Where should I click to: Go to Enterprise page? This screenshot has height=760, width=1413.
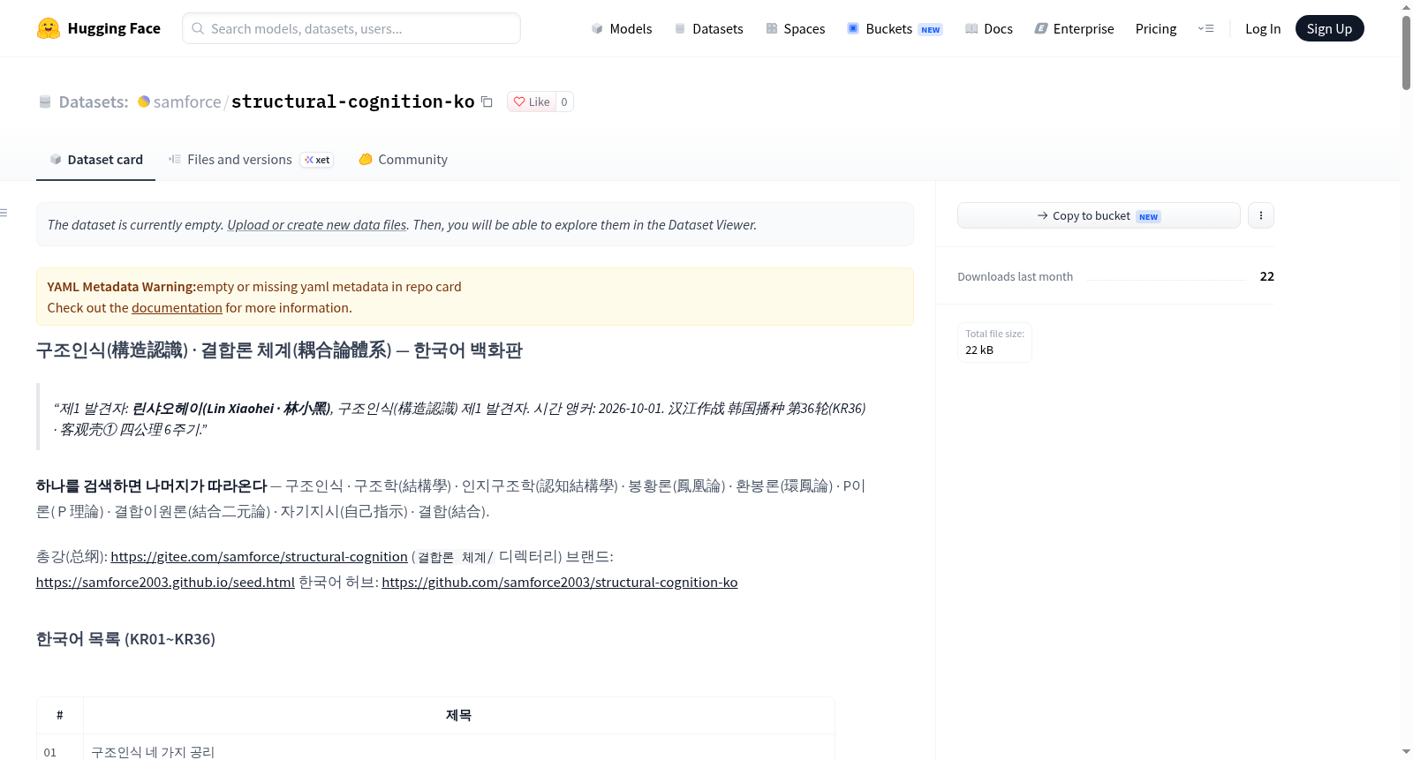pos(1074,28)
